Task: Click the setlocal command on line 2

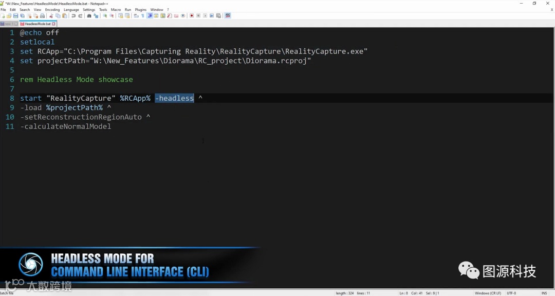Action: pos(37,42)
